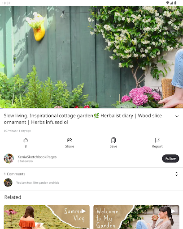The width and height of the screenshot is (183, 229).
Task: Expand video description with chevron arrow
Action: click(x=177, y=116)
